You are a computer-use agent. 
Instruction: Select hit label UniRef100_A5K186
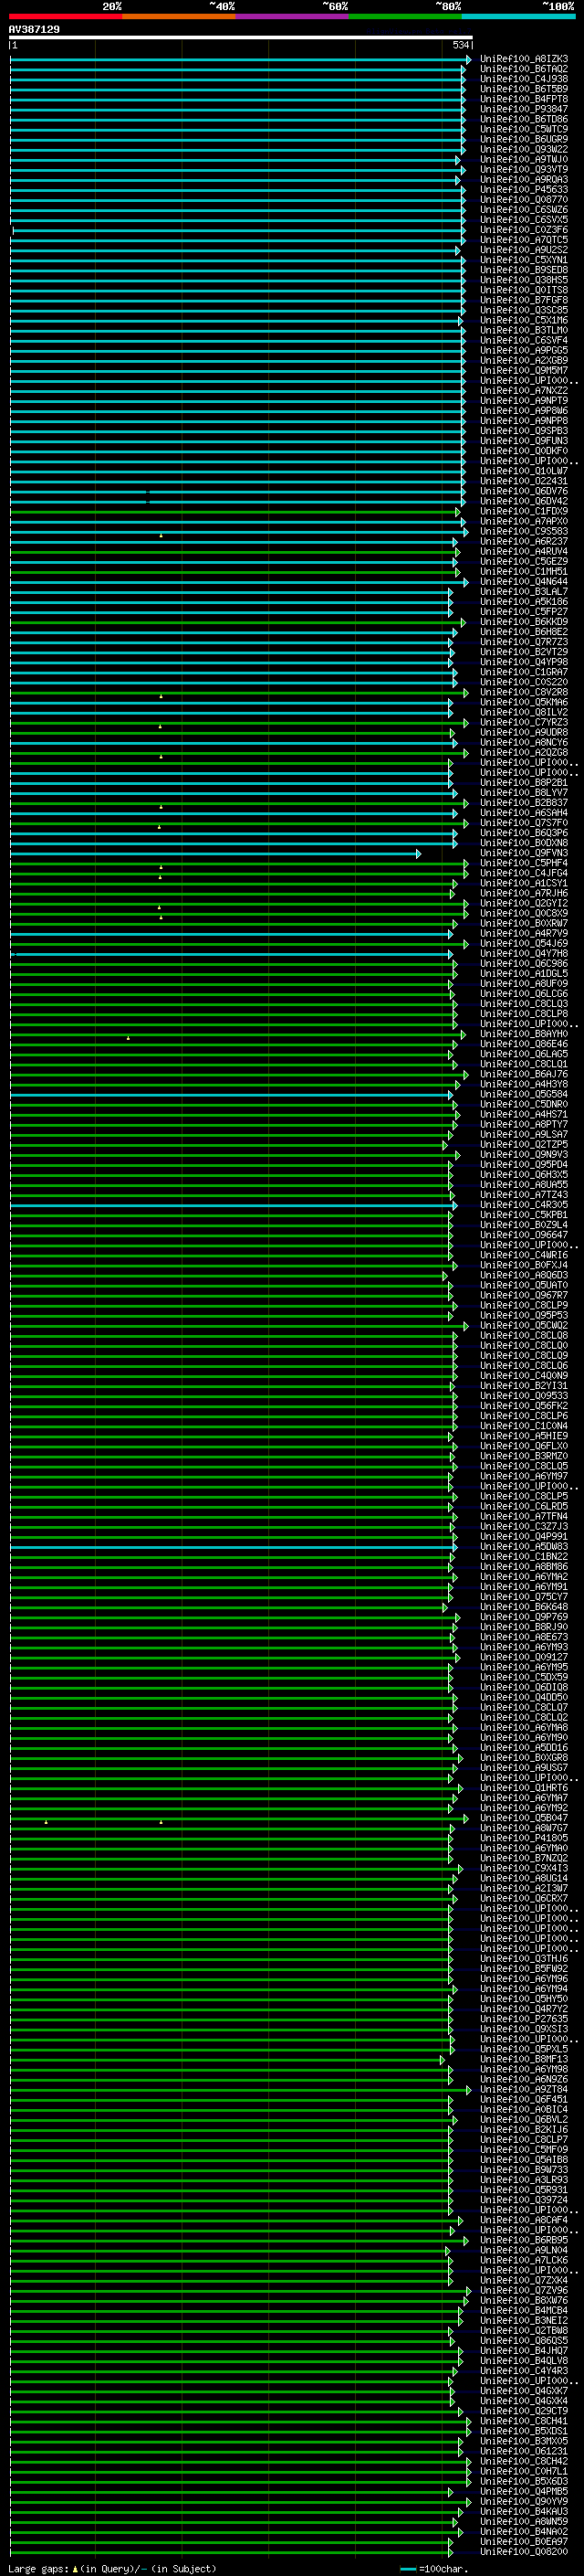coord(524,602)
